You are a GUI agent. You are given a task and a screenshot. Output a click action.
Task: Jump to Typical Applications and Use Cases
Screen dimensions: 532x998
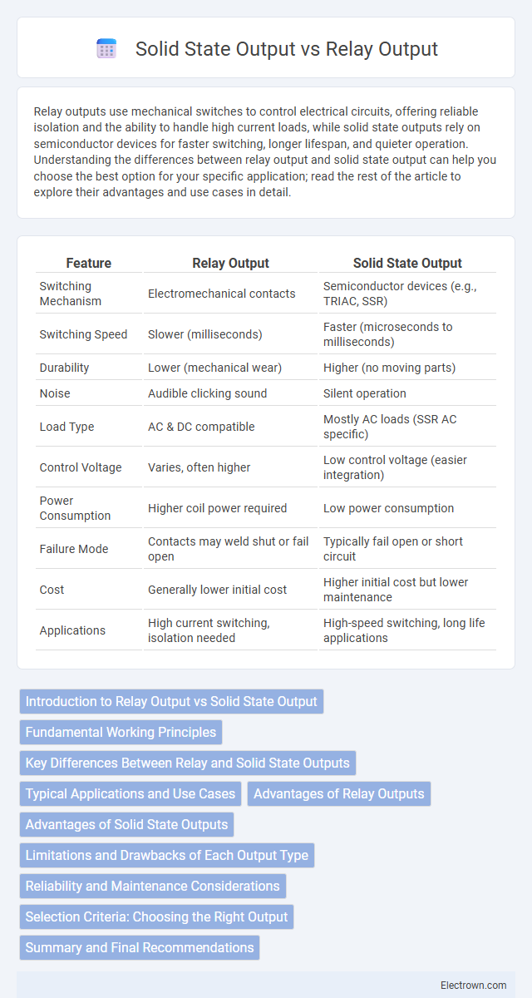pos(131,794)
